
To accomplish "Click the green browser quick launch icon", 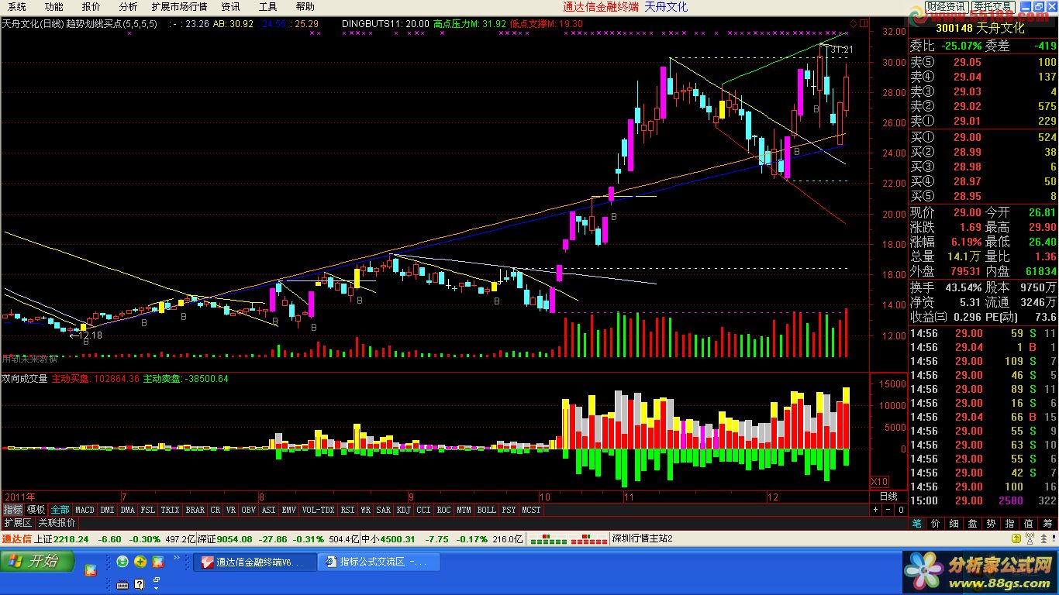I will coord(122,562).
